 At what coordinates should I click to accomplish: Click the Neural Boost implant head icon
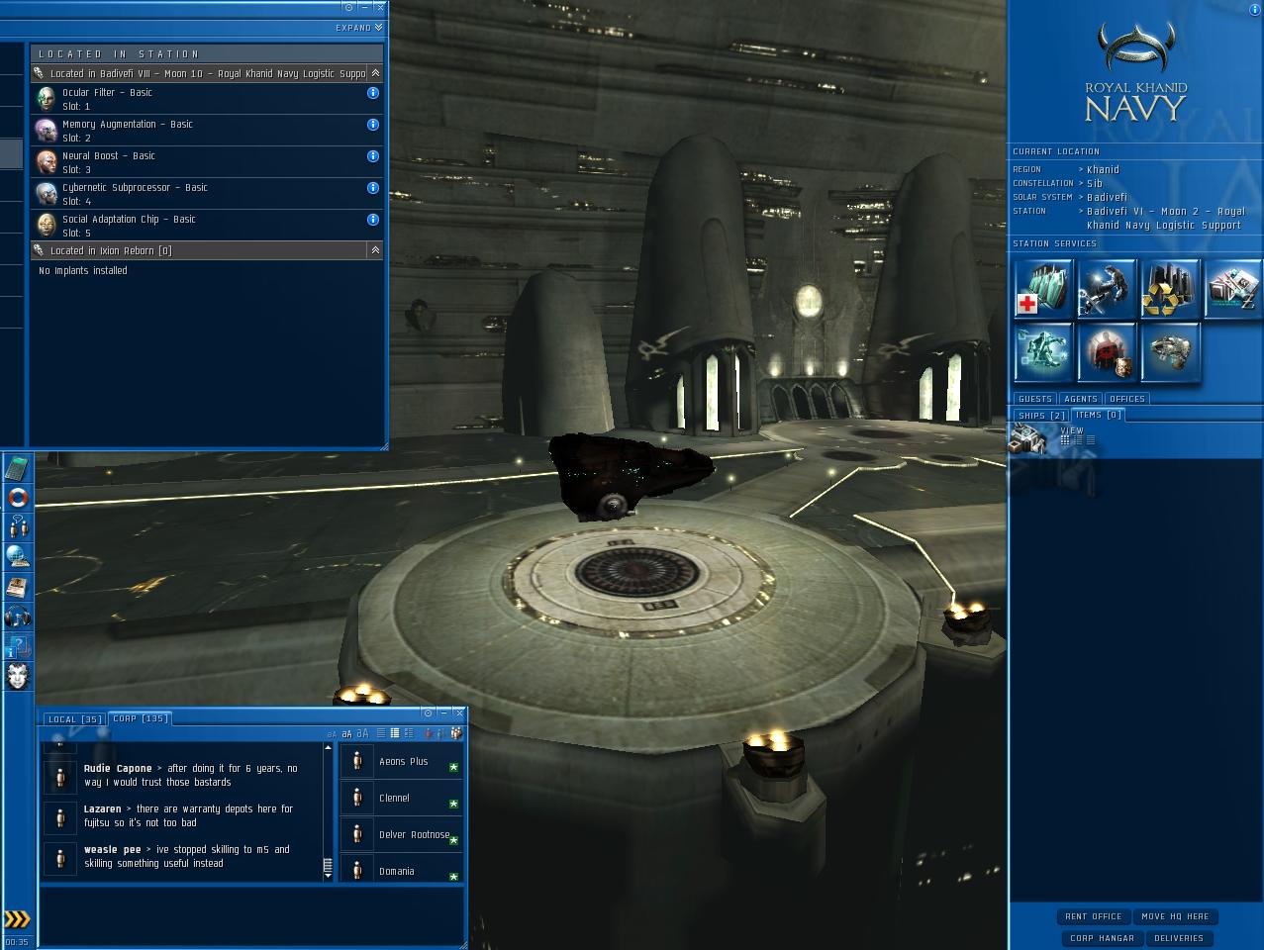coord(46,161)
